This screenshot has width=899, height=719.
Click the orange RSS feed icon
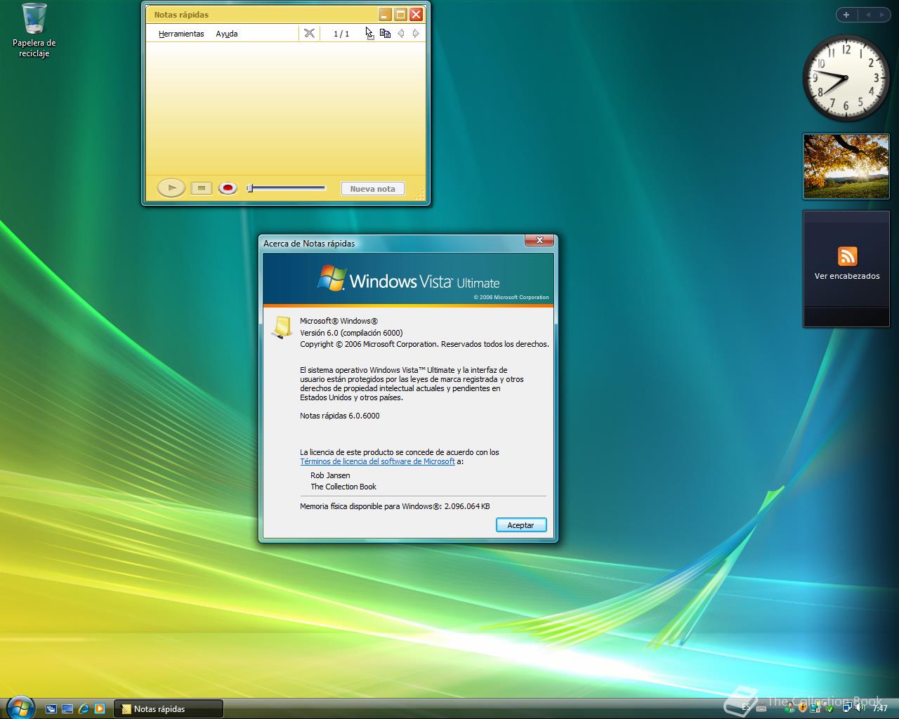click(847, 256)
